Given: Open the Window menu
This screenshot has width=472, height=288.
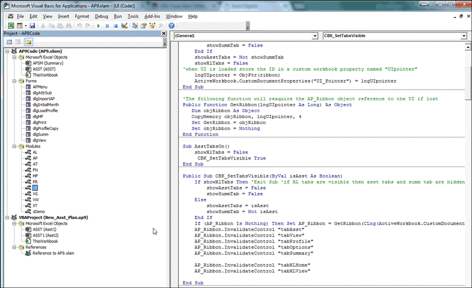Looking at the screenshot, I should pyautogui.click(x=174, y=17).
